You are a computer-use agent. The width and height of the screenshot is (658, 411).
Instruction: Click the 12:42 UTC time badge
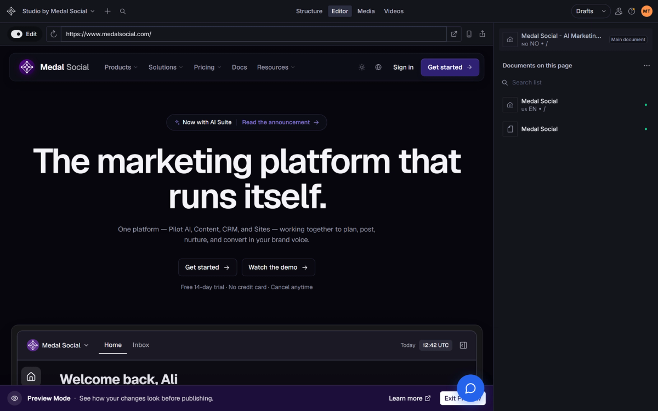click(436, 345)
